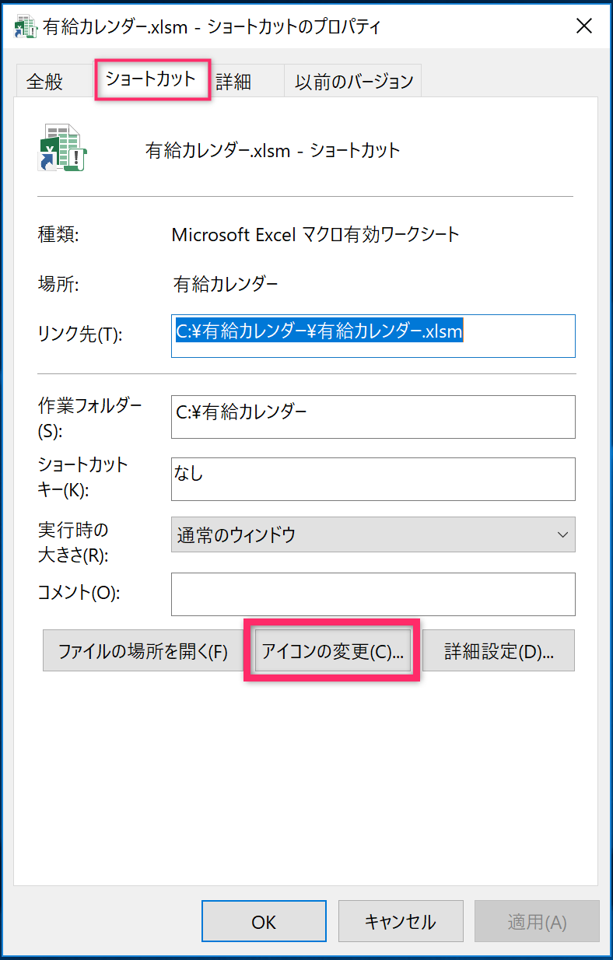Select the ショートカット tab
This screenshot has height=960, width=613.
(x=151, y=79)
